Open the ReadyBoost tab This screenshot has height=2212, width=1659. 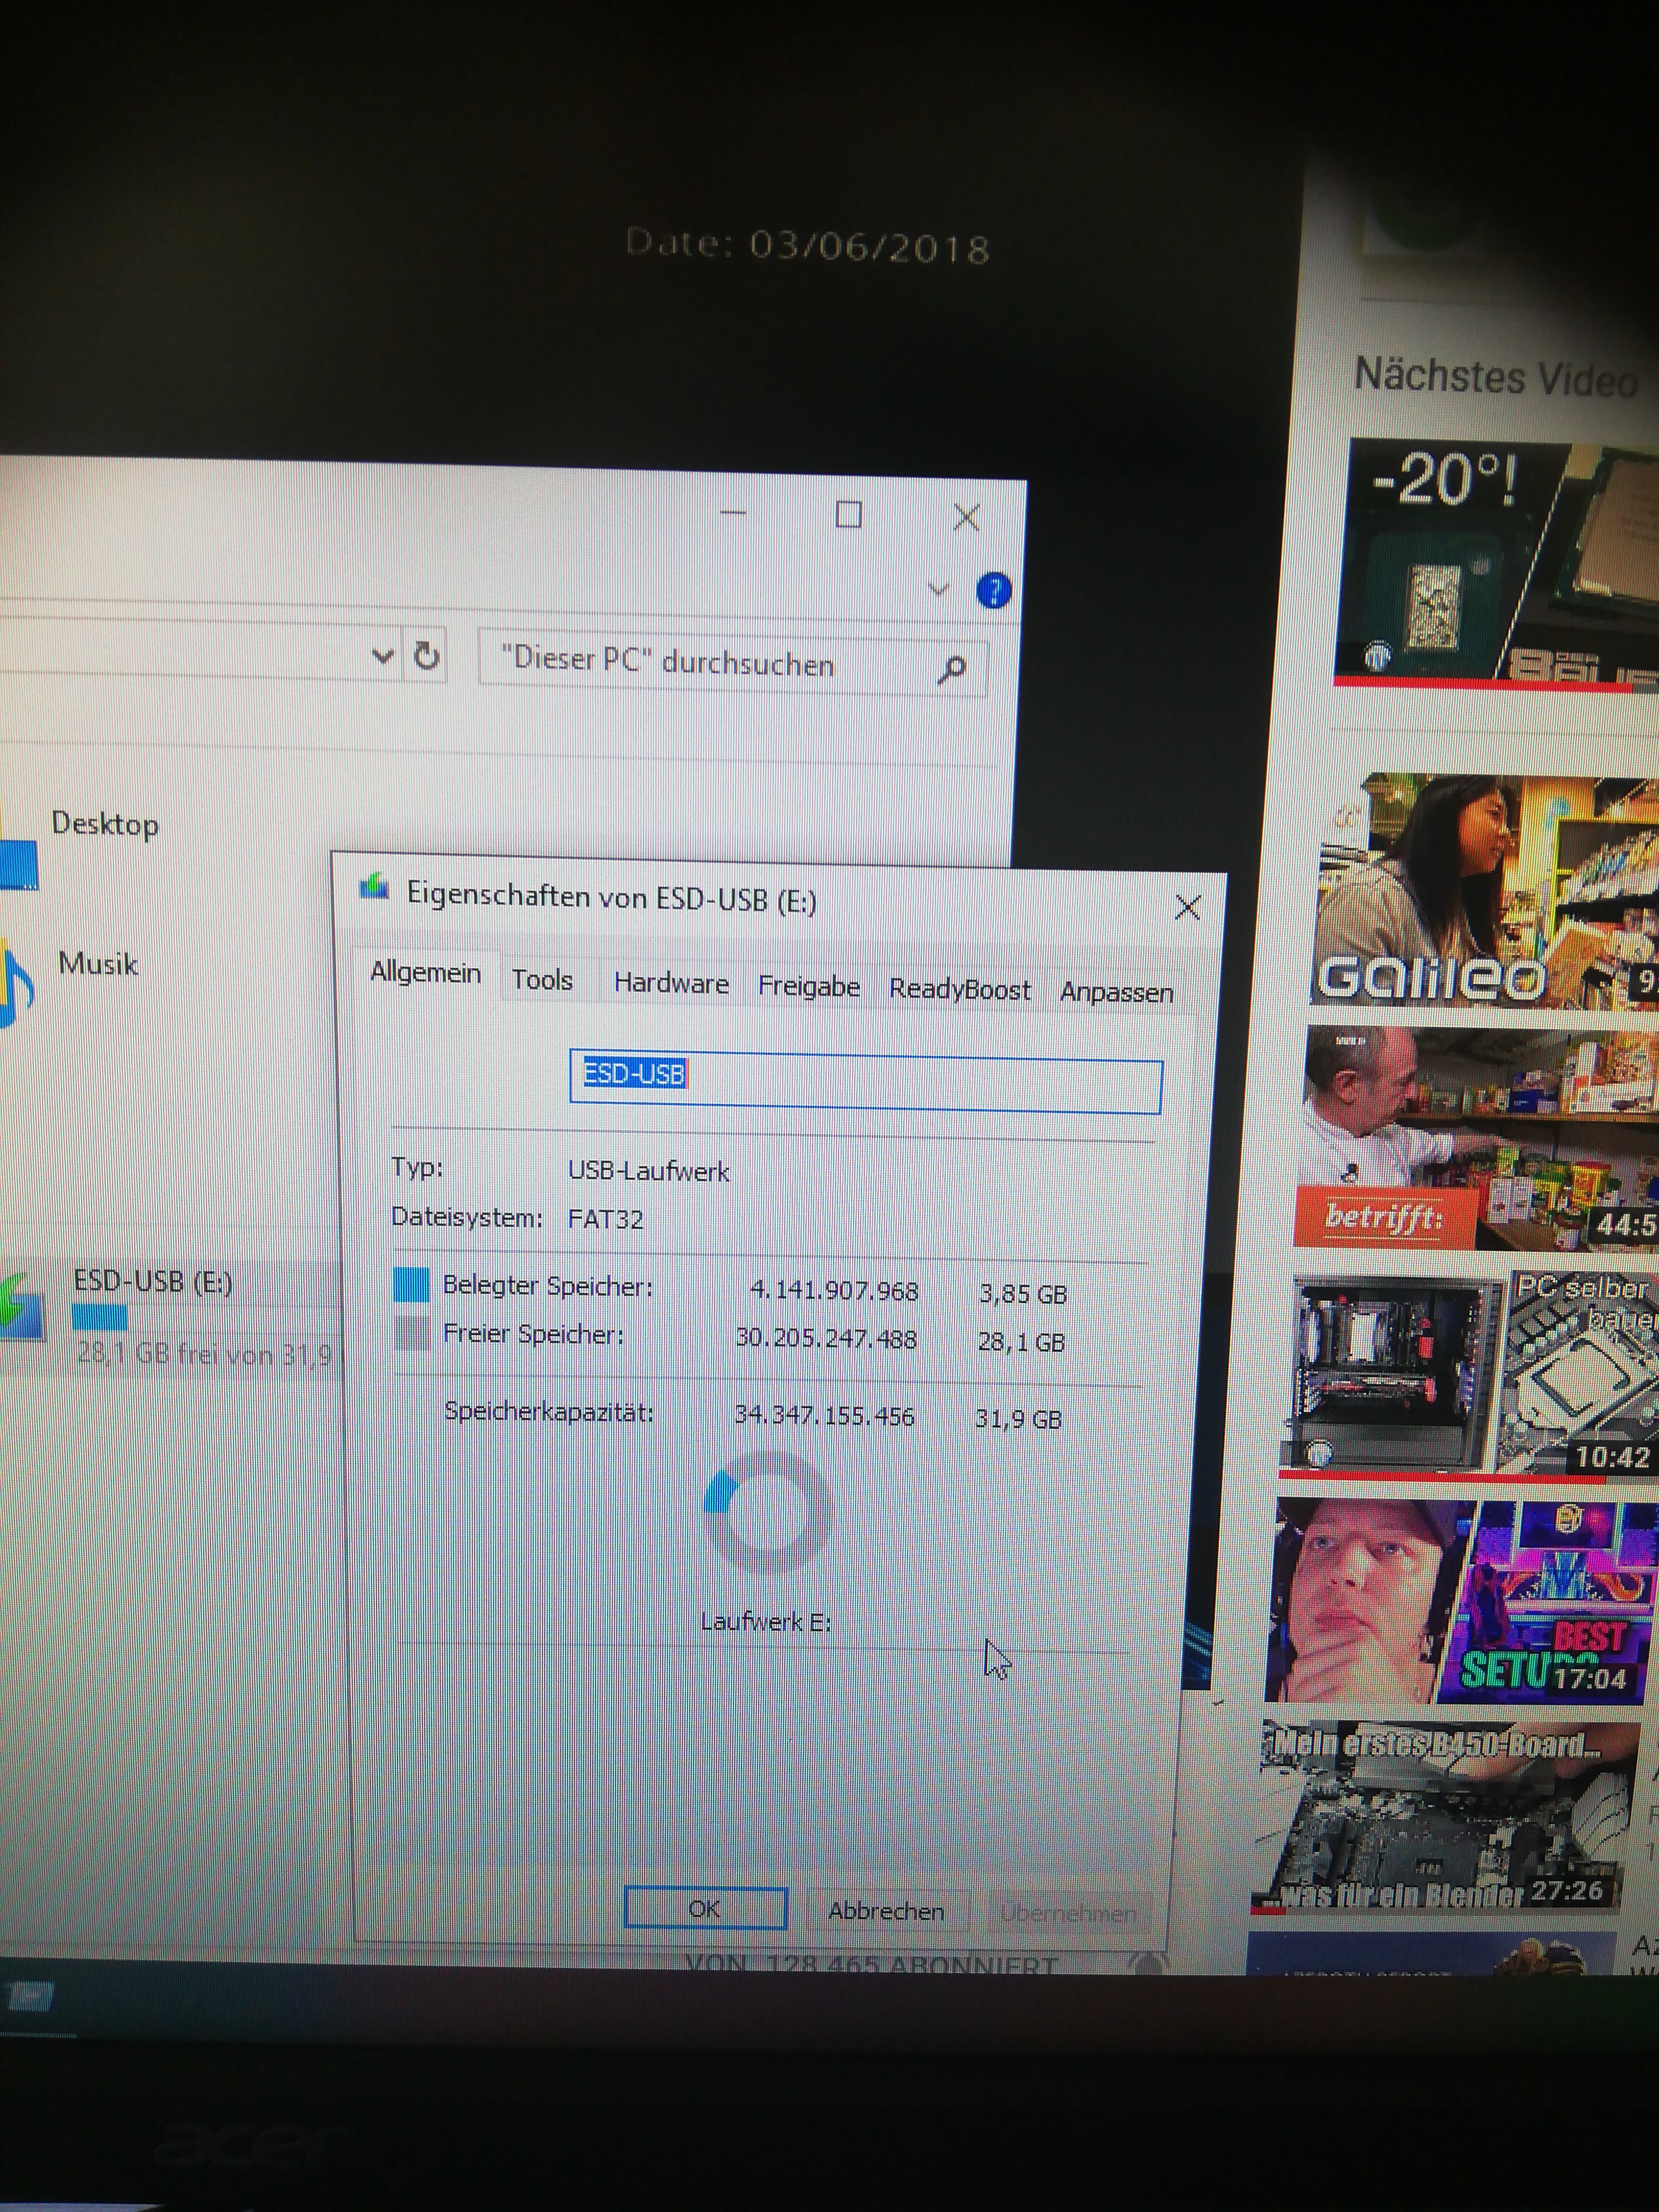pyautogui.click(x=959, y=989)
